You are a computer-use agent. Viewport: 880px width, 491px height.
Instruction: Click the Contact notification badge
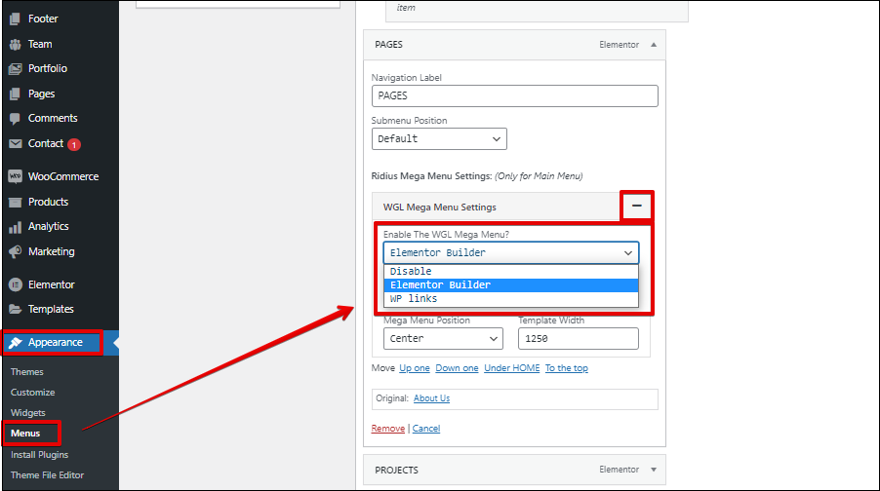[x=74, y=144]
